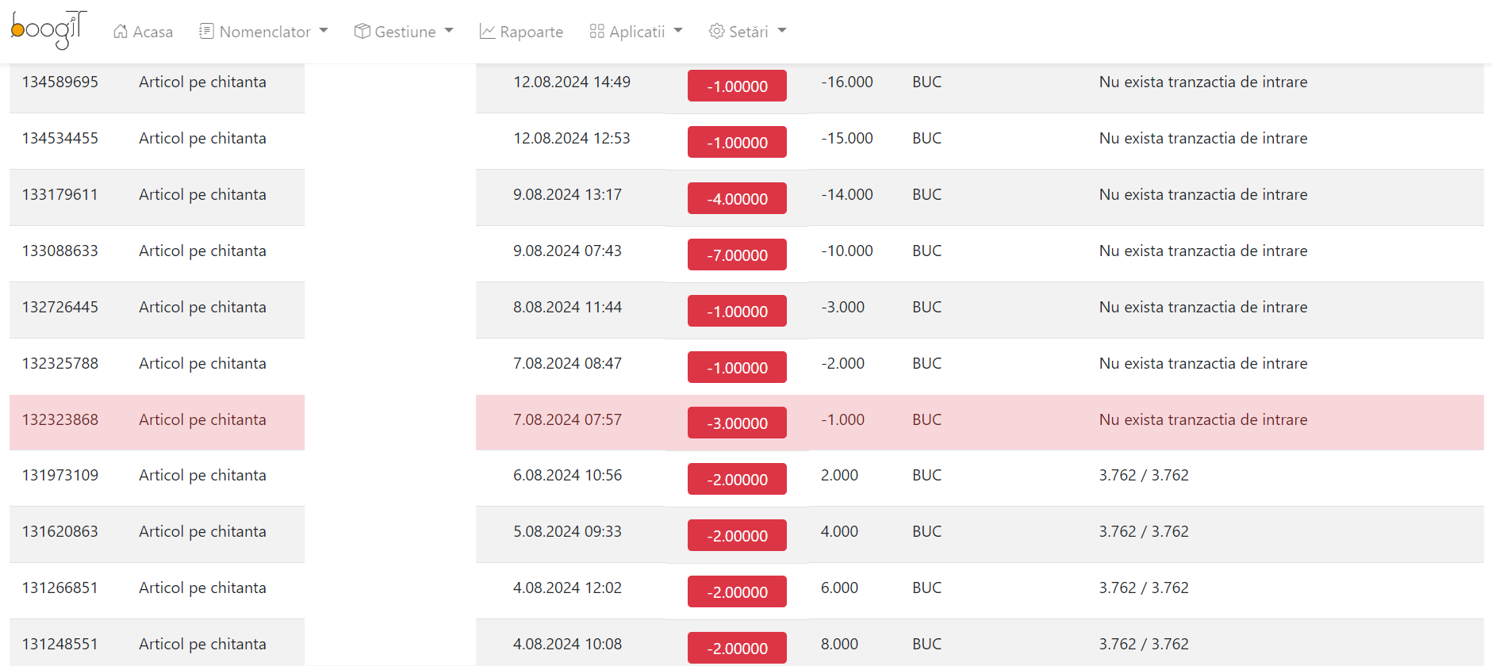This screenshot has height=666, width=1492.
Task: Click the Rapoarte chart icon
Action: [488, 32]
